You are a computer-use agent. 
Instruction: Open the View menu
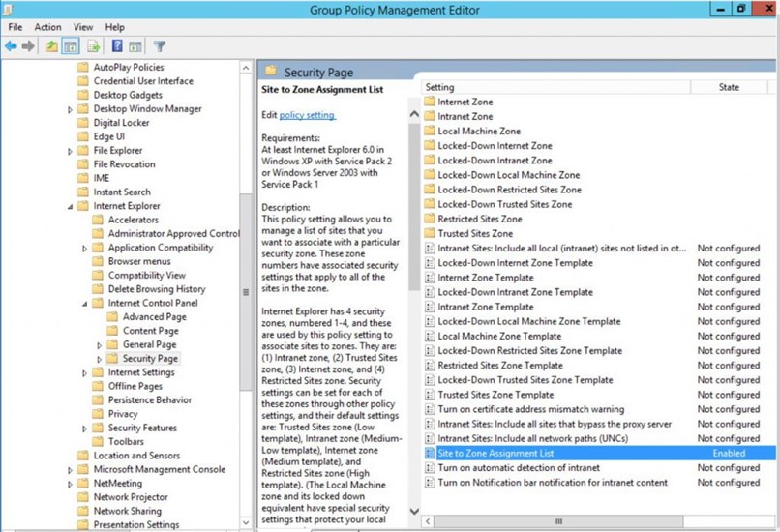pos(83,27)
